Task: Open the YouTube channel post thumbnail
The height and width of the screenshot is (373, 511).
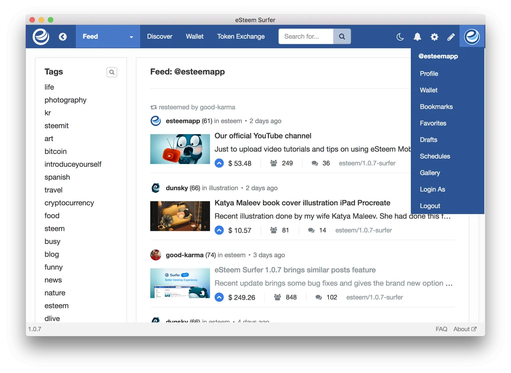Action: pyautogui.click(x=180, y=149)
